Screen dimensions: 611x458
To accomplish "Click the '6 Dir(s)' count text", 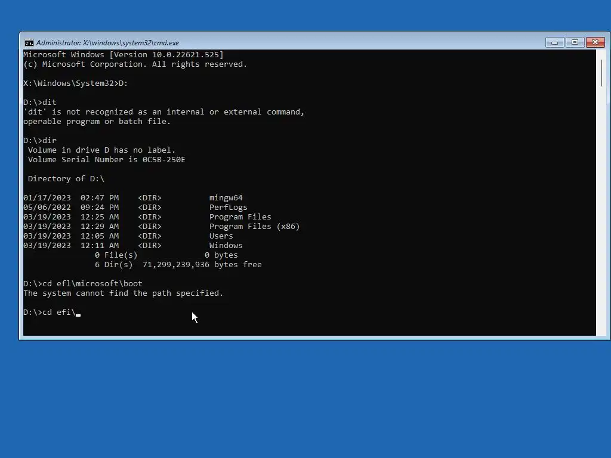I will tap(114, 264).
